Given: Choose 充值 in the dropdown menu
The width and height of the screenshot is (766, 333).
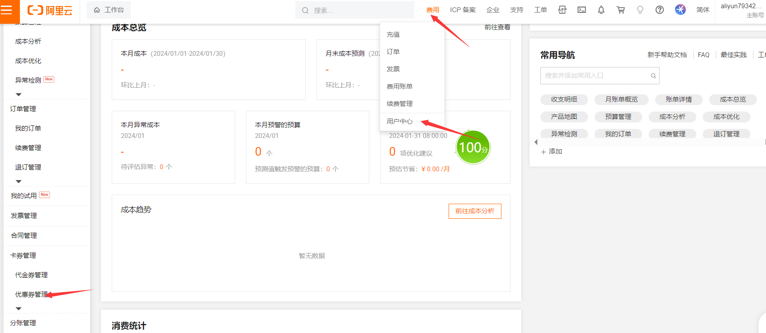Looking at the screenshot, I should click(393, 35).
